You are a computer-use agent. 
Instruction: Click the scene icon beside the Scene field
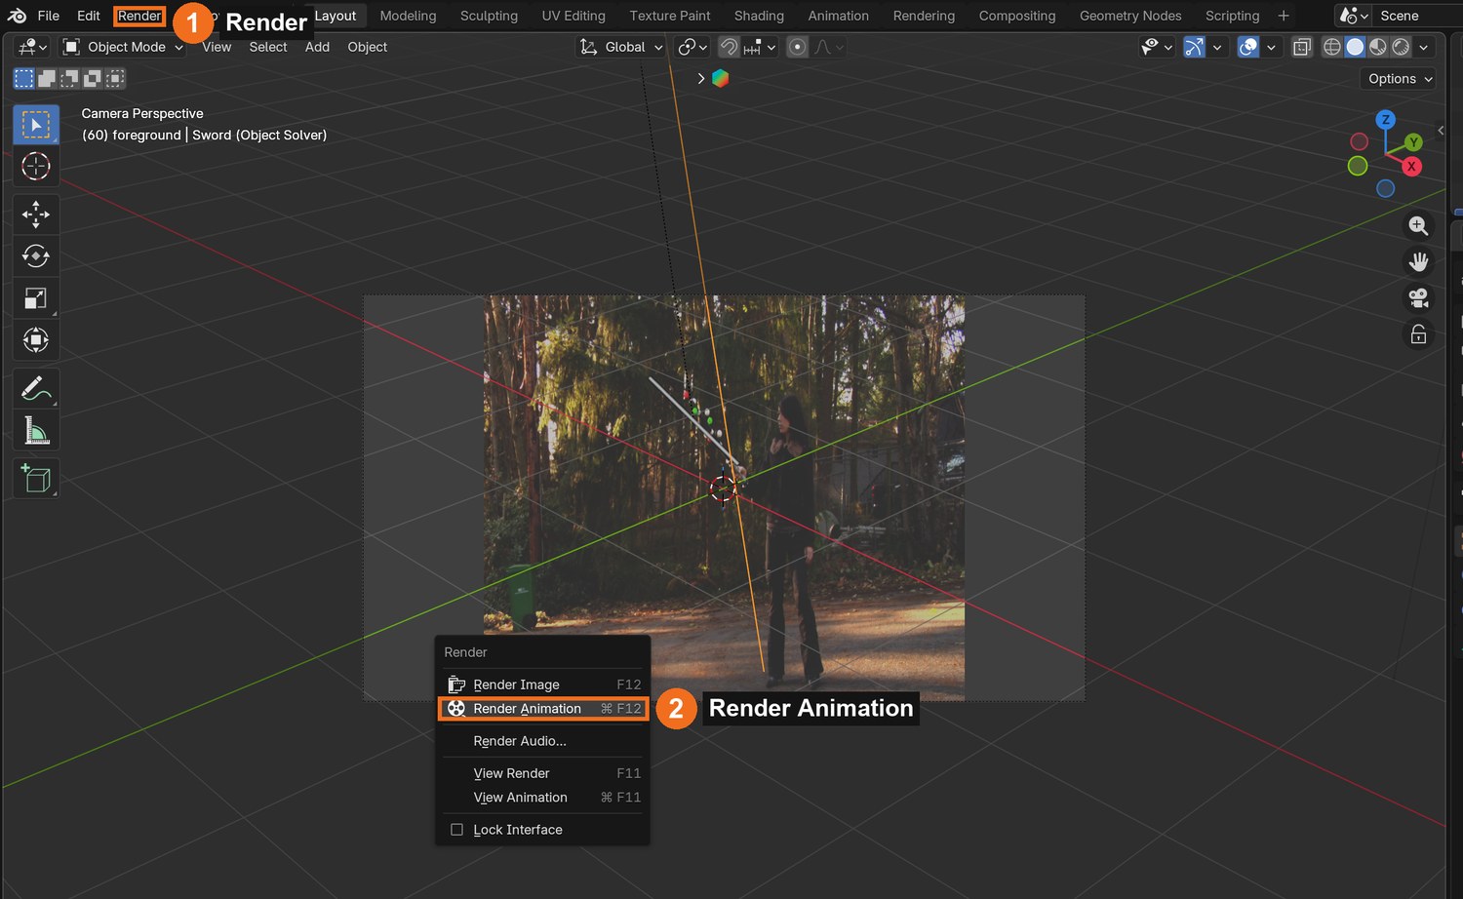(1354, 16)
